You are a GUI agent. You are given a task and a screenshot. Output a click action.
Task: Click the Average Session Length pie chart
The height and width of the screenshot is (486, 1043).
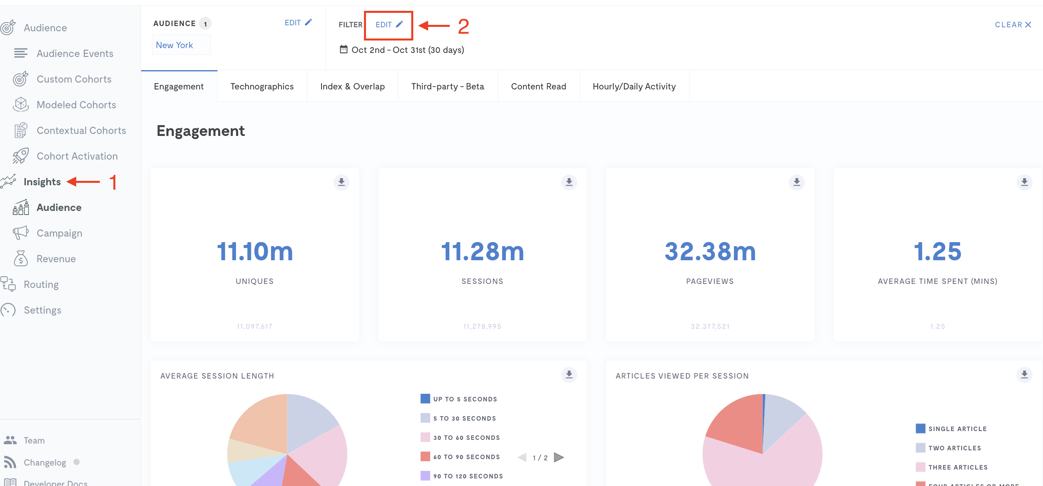(287, 440)
